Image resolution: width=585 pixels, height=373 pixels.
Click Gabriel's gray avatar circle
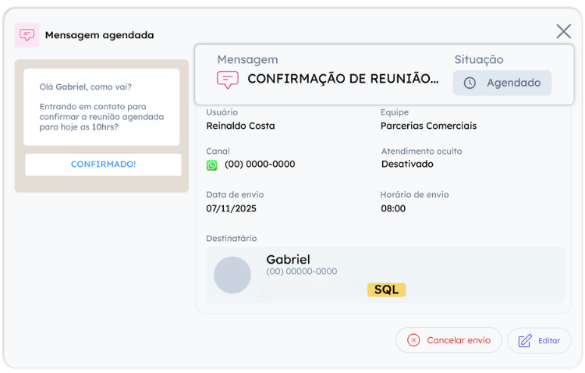tap(232, 275)
